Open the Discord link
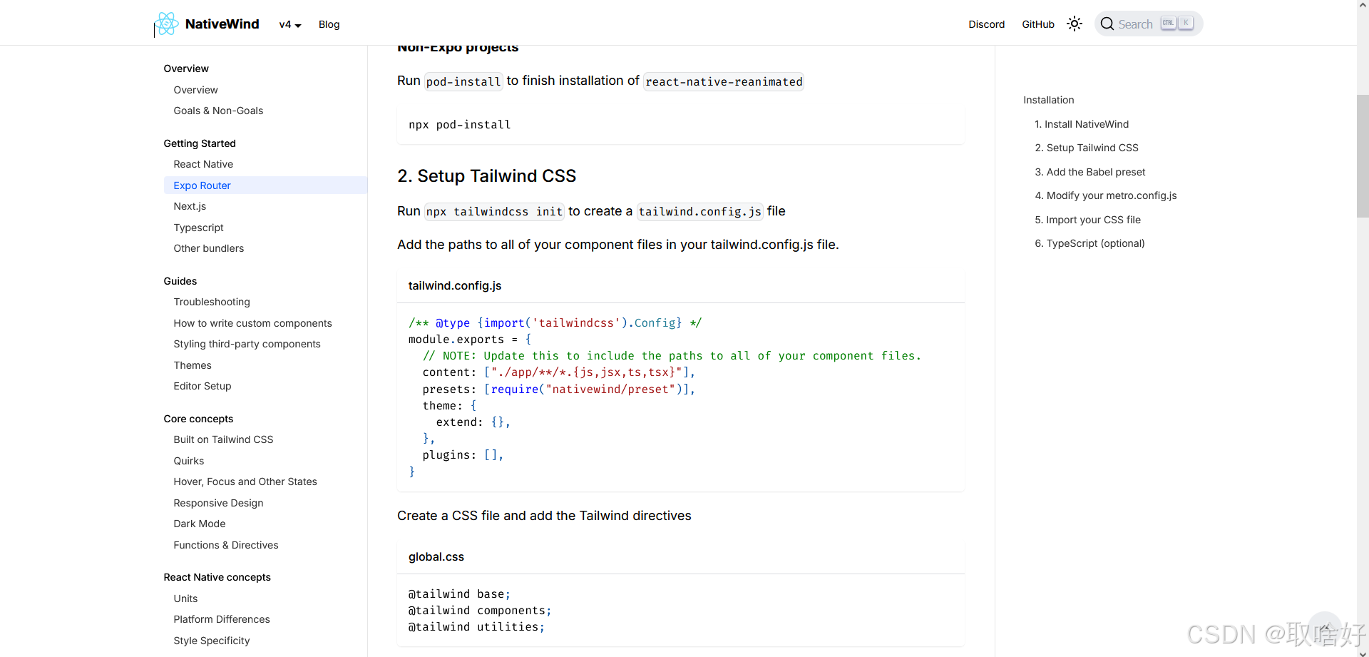The image size is (1369, 657). click(986, 24)
